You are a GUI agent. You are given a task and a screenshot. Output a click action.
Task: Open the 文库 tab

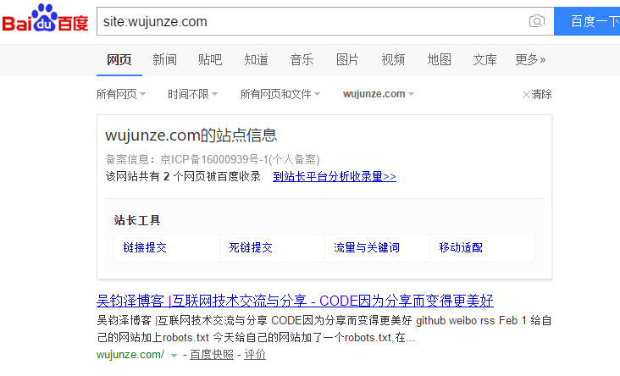point(484,59)
